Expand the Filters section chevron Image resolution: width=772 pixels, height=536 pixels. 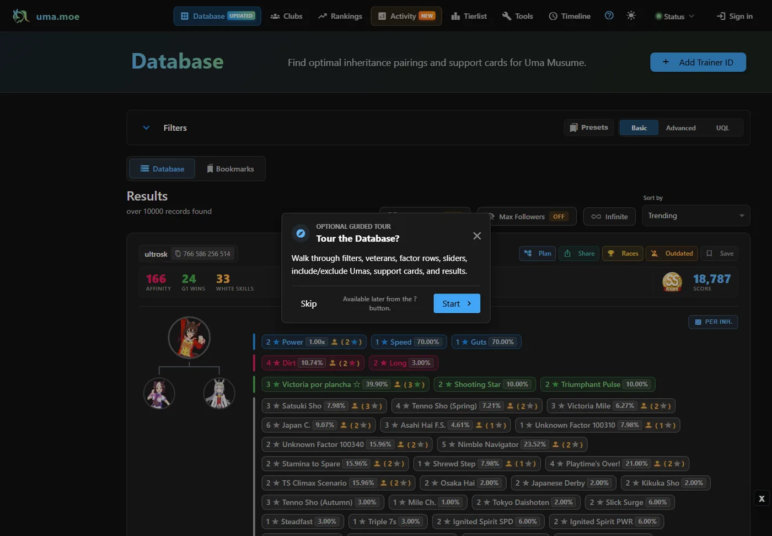(146, 128)
